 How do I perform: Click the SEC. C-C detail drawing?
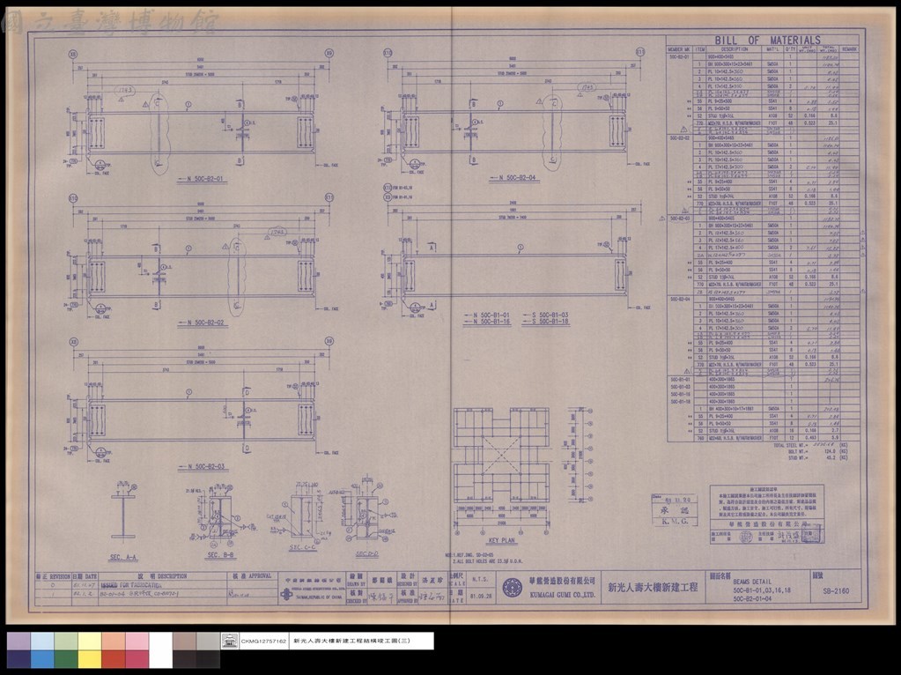point(302,514)
